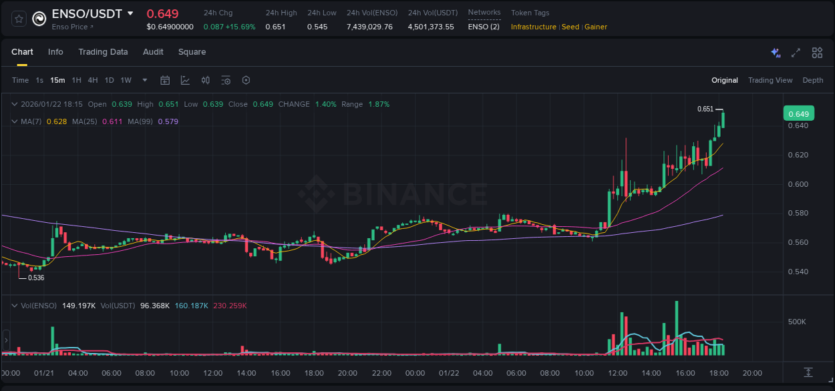This screenshot has width=835, height=391.
Task: Toggle the favorite star for ENSO/USDT
Action: (x=19, y=18)
